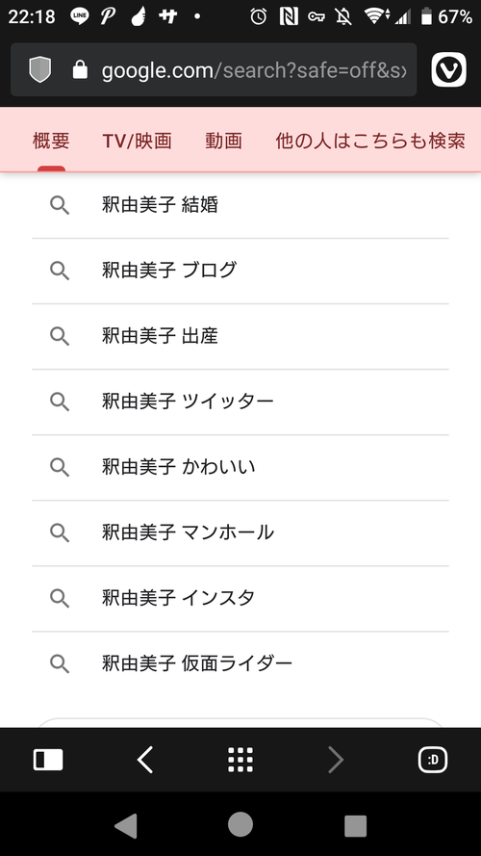
Task: Tap the Android home button
Action: coord(240,824)
